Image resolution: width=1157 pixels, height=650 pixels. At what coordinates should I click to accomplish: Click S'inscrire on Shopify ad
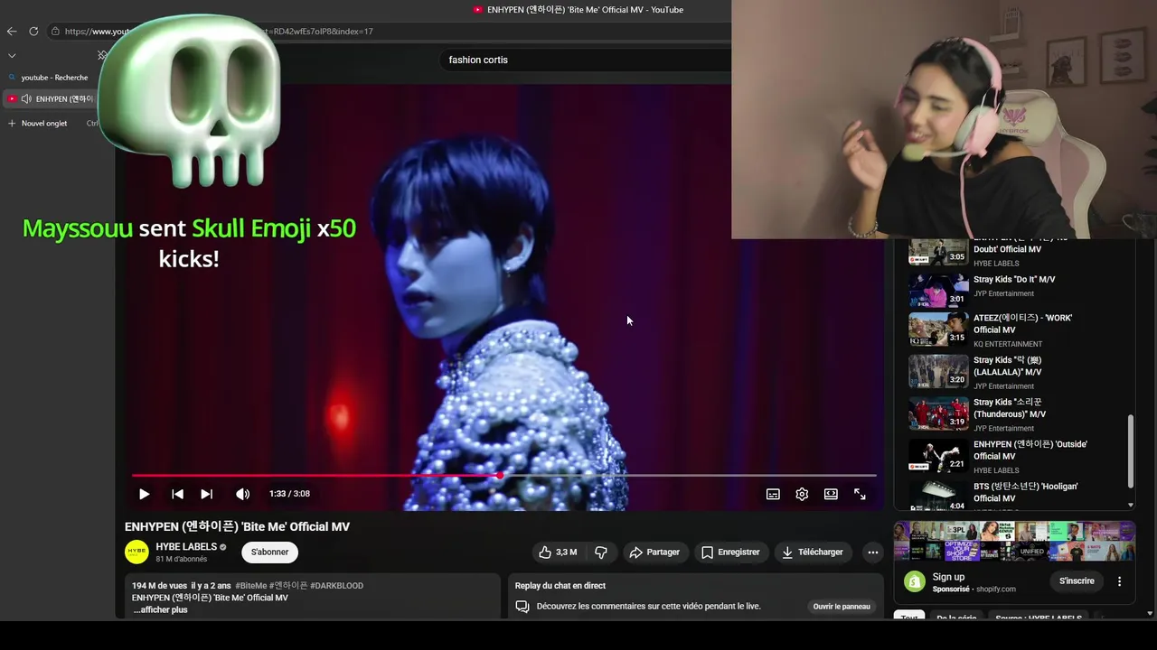1077,580
